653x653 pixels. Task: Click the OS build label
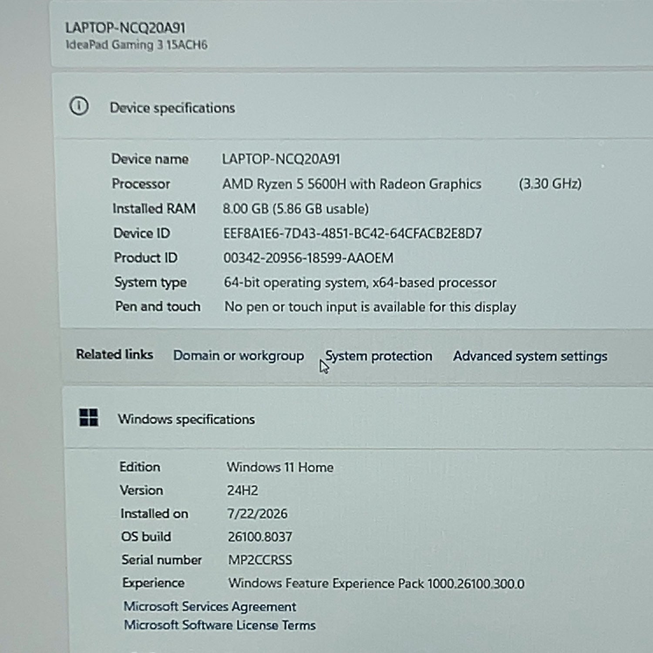[x=146, y=536]
